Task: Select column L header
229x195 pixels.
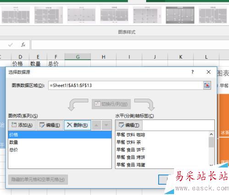Action: point(206,57)
